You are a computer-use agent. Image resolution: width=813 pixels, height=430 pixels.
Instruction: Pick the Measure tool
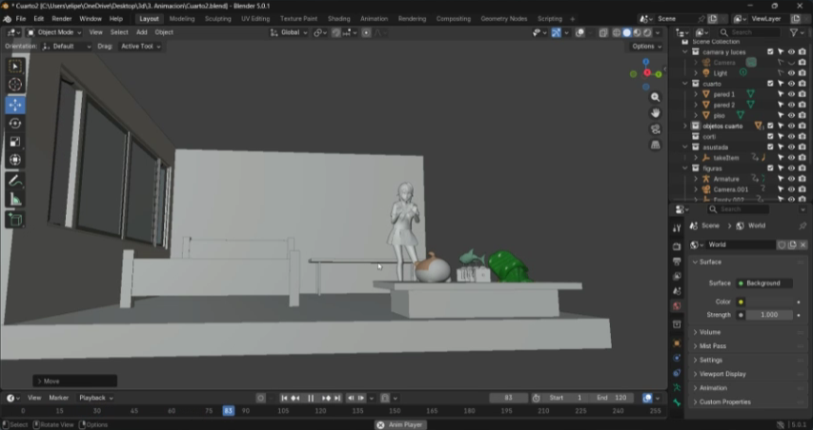[x=15, y=199]
